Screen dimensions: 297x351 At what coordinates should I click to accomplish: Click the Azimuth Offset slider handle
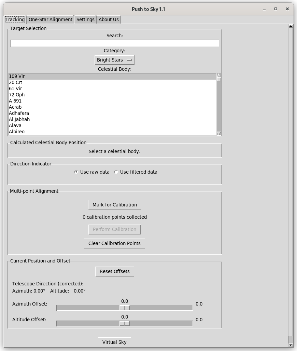coord(125,308)
